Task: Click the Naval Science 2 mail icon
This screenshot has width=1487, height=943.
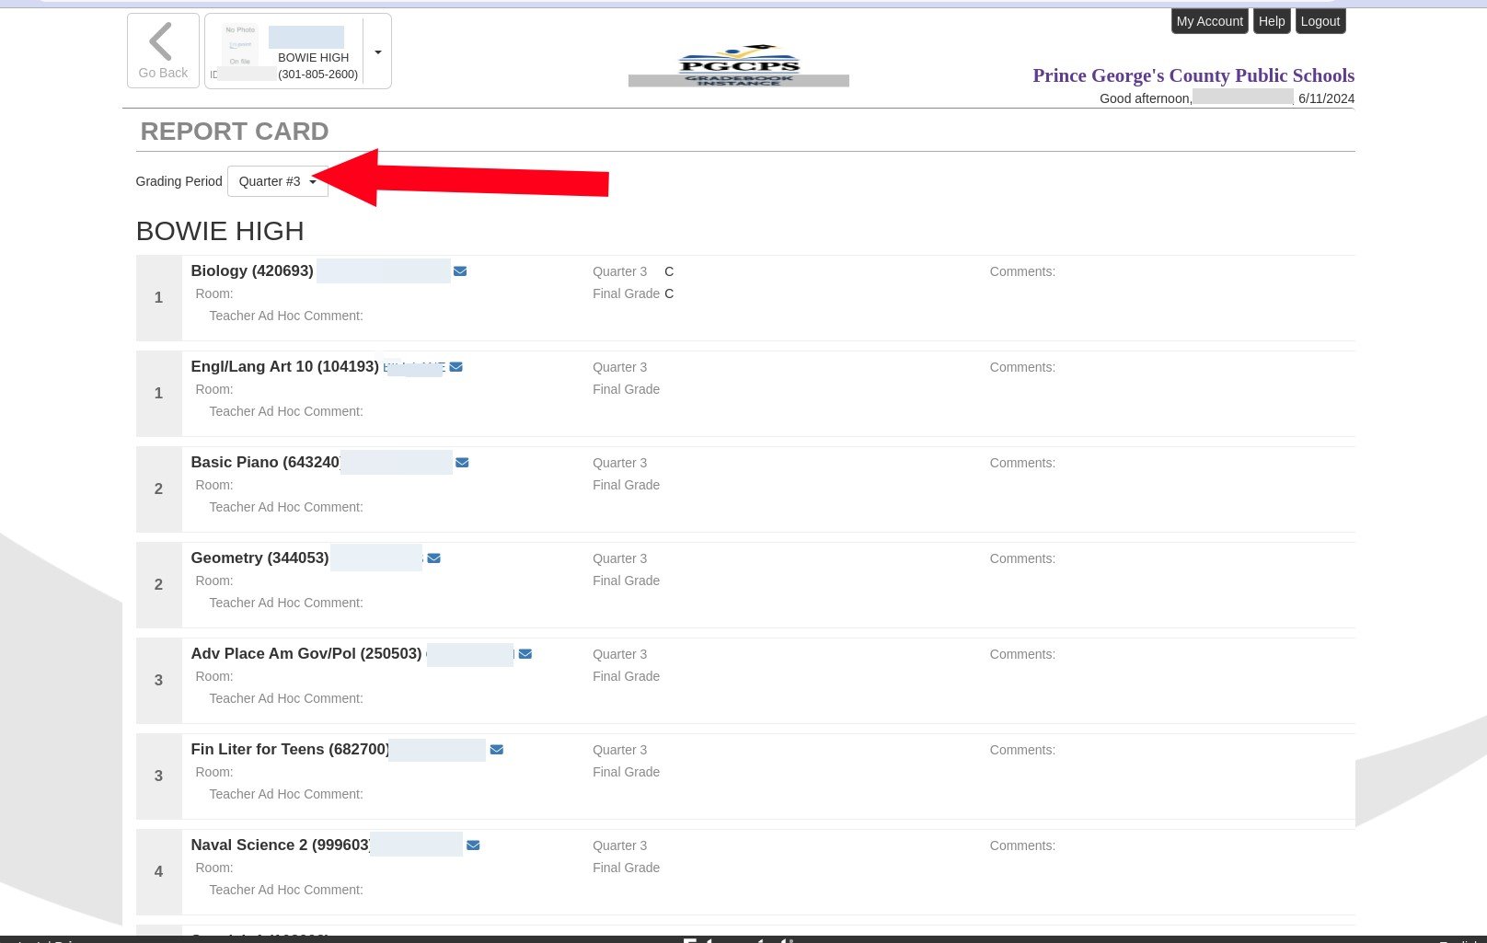Action: 473,845
